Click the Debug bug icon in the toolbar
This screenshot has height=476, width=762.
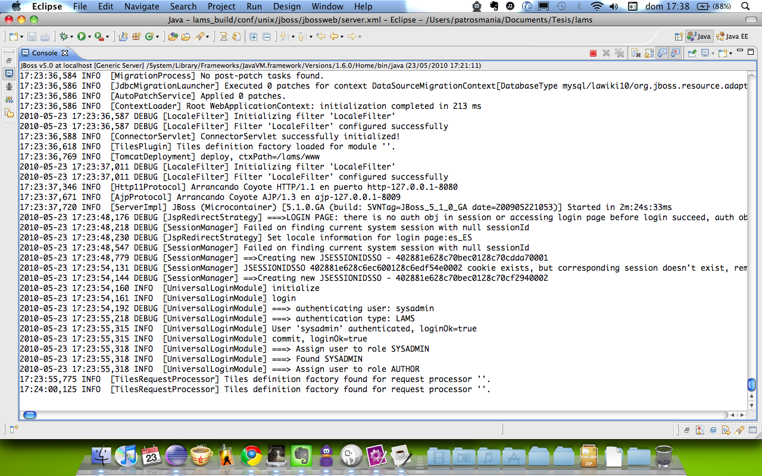[x=63, y=37]
